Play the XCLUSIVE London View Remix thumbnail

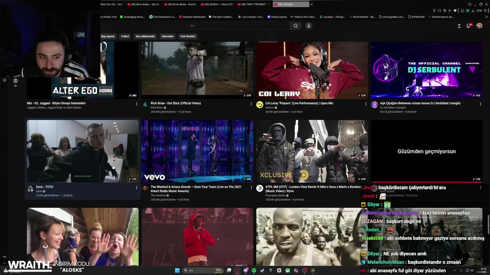click(312, 151)
